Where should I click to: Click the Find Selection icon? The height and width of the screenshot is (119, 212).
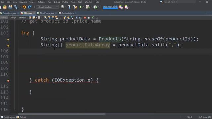pos(45,18)
